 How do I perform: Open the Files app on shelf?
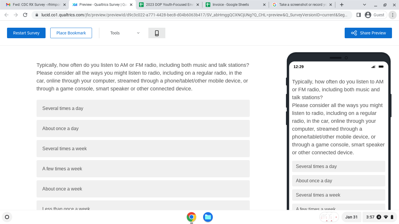(x=208, y=217)
